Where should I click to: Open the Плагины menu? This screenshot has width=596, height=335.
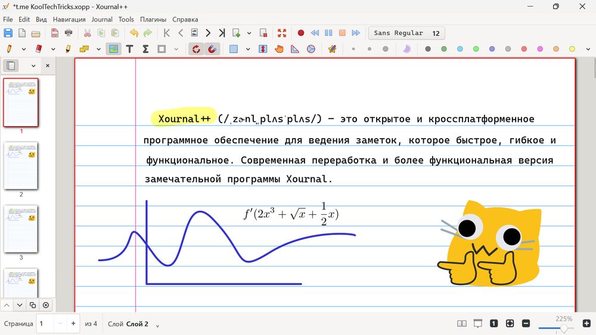[153, 20]
